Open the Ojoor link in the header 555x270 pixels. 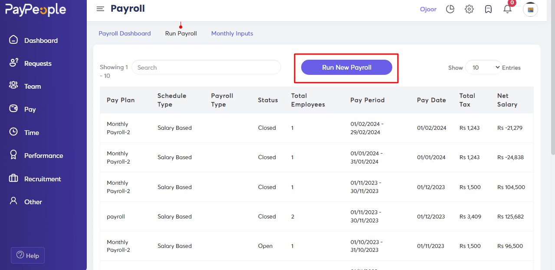[x=428, y=9]
